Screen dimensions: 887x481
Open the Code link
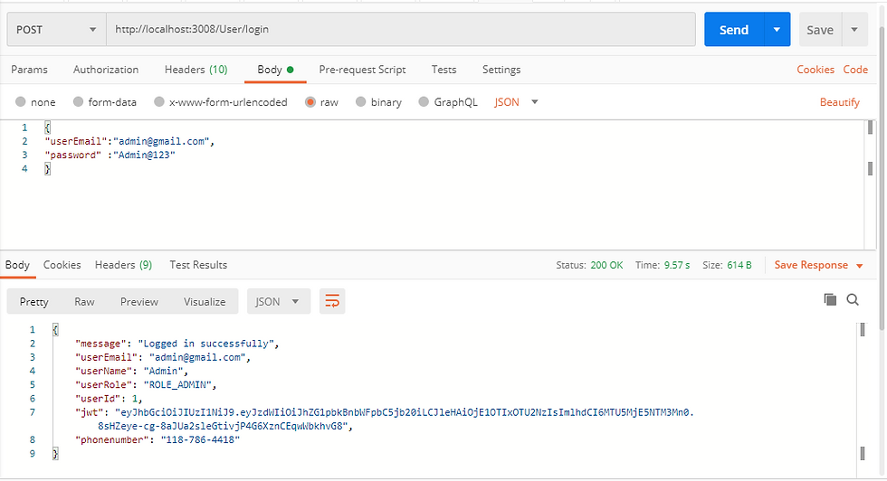point(855,70)
